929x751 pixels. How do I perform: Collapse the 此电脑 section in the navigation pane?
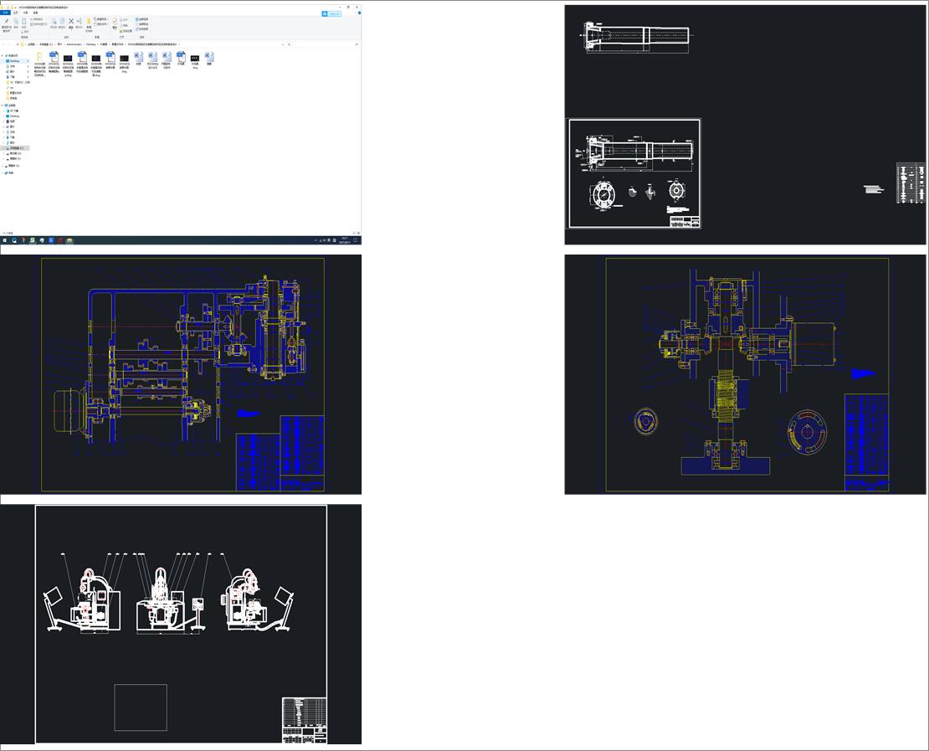[x=2, y=105]
